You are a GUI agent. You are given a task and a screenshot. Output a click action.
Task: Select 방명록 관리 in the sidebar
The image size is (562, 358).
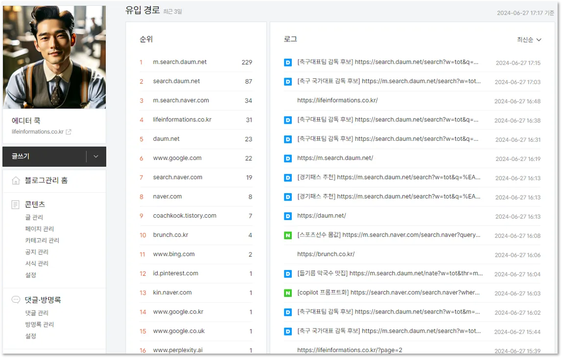click(40, 324)
